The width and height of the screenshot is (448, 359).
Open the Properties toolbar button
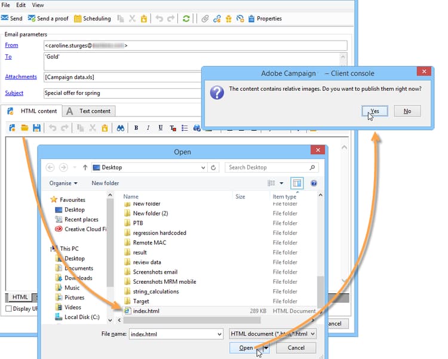click(265, 19)
